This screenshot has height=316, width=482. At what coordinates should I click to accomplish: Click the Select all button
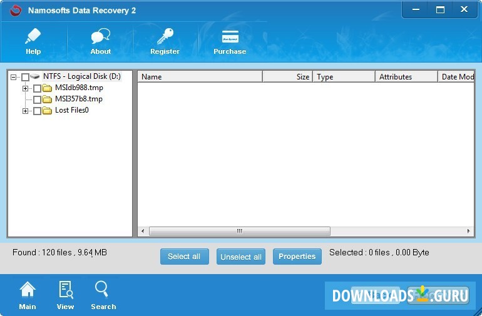[185, 257]
